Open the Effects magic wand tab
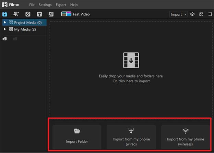214x153 pixels. pos(16,14)
